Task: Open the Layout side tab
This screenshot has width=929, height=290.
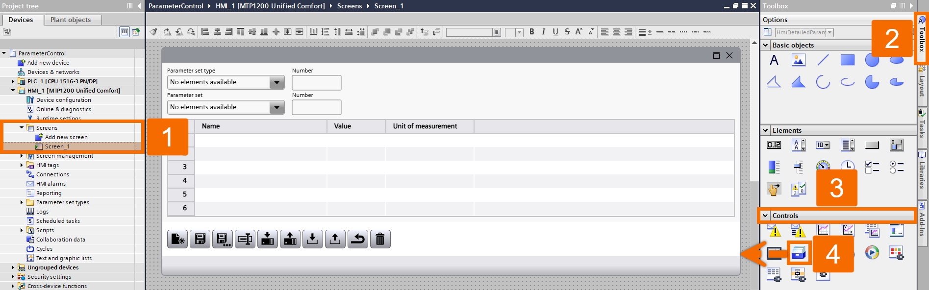Action: pos(922,85)
